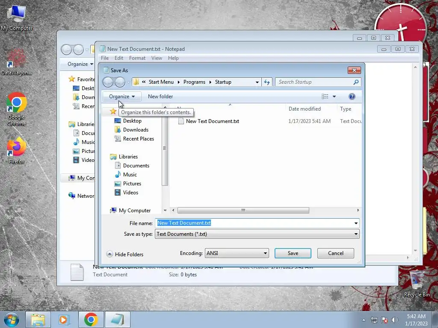438x328 pixels.
Task: Open File Explorer taskbar icon
Action: pyautogui.click(x=38, y=319)
